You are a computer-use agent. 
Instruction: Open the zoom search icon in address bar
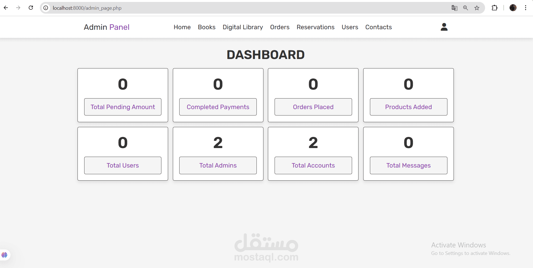(x=466, y=8)
